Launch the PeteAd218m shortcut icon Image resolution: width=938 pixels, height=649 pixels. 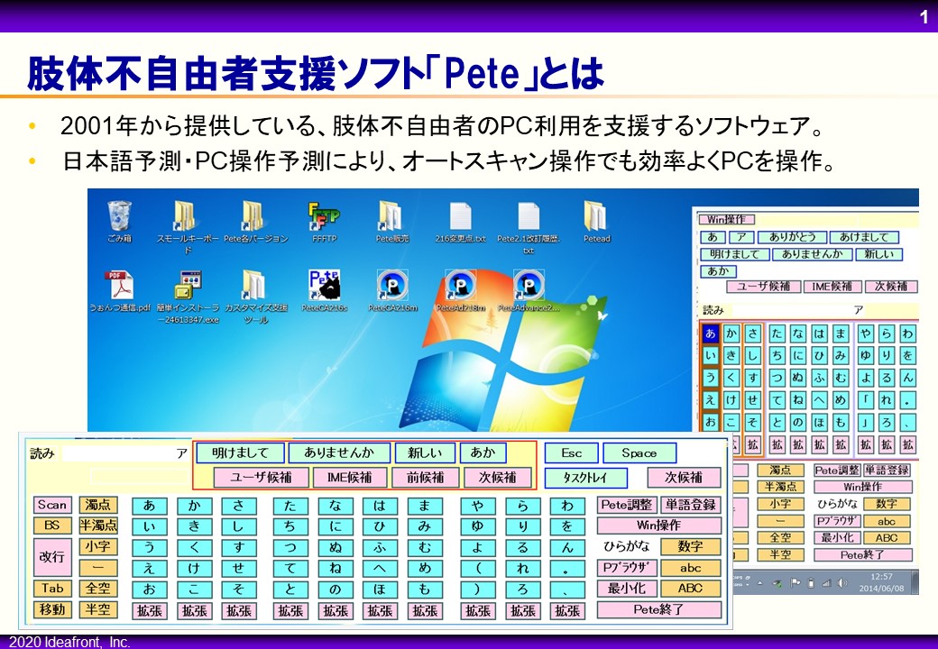460,291
